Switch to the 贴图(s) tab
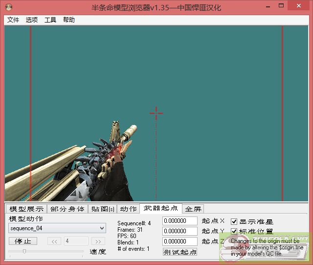The width and height of the screenshot is (313, 265). [x=103, y=209]
